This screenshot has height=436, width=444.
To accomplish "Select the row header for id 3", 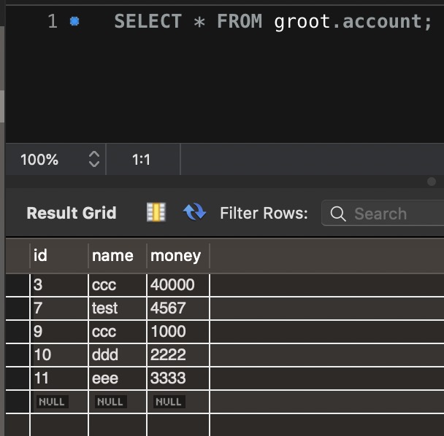I will 18,285.
